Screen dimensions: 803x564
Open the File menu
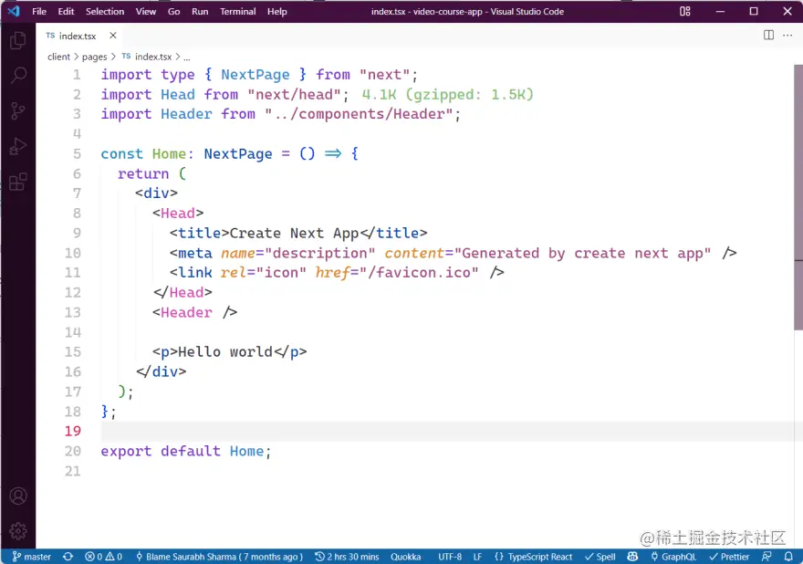pos(39,11)
